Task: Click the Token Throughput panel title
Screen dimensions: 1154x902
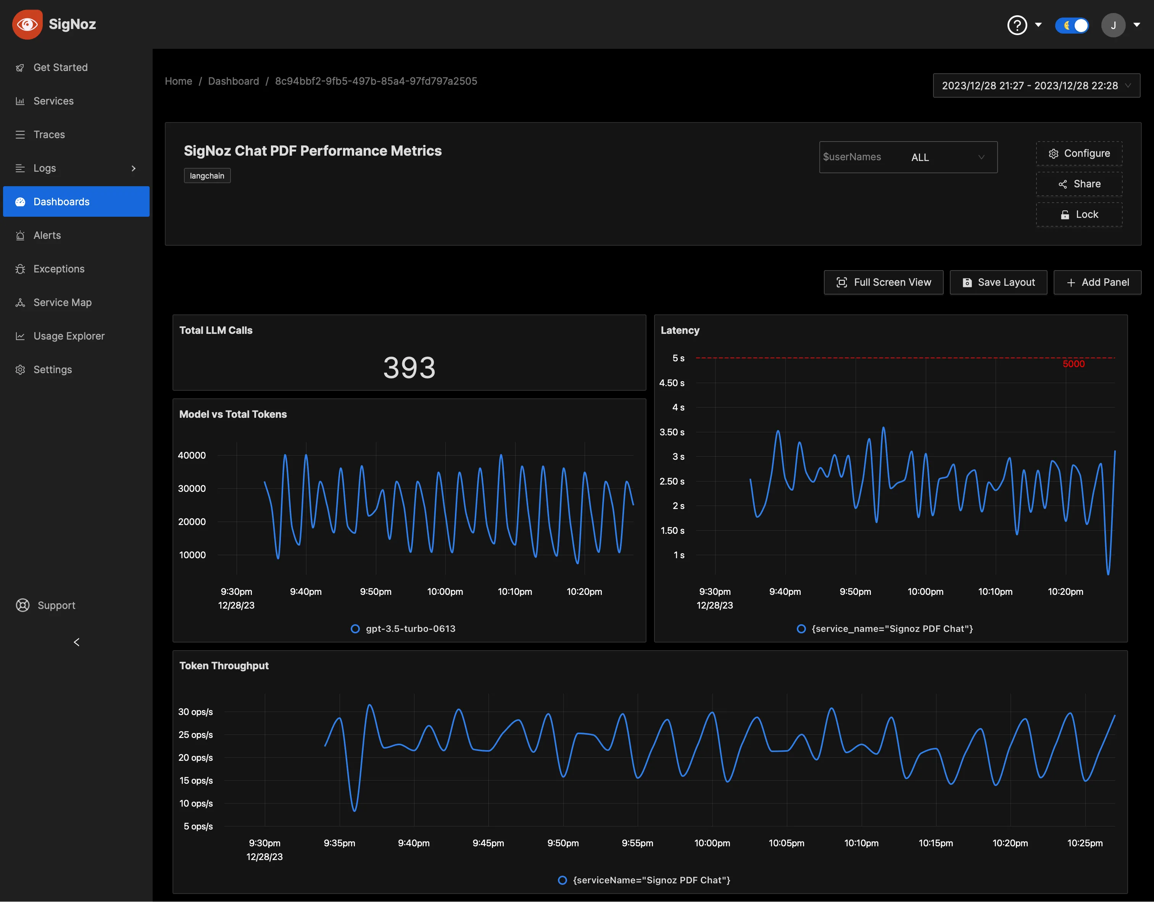Action: pos(224,666)
